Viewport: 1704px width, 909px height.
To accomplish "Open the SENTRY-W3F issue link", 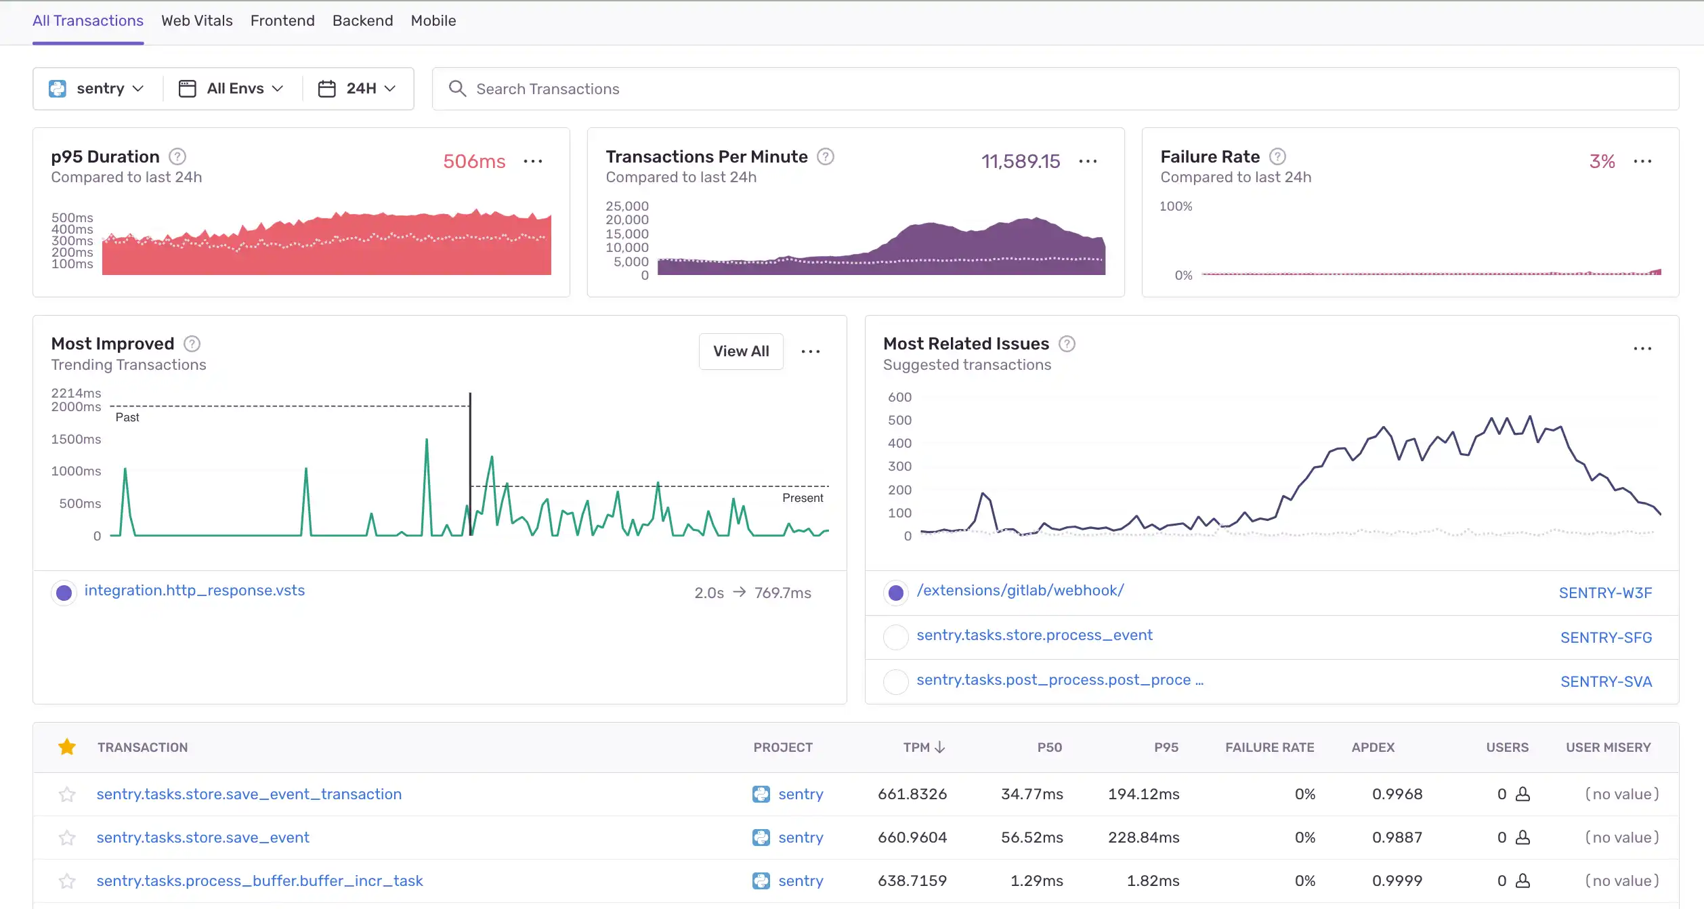I will click(x=1605, y=593).
